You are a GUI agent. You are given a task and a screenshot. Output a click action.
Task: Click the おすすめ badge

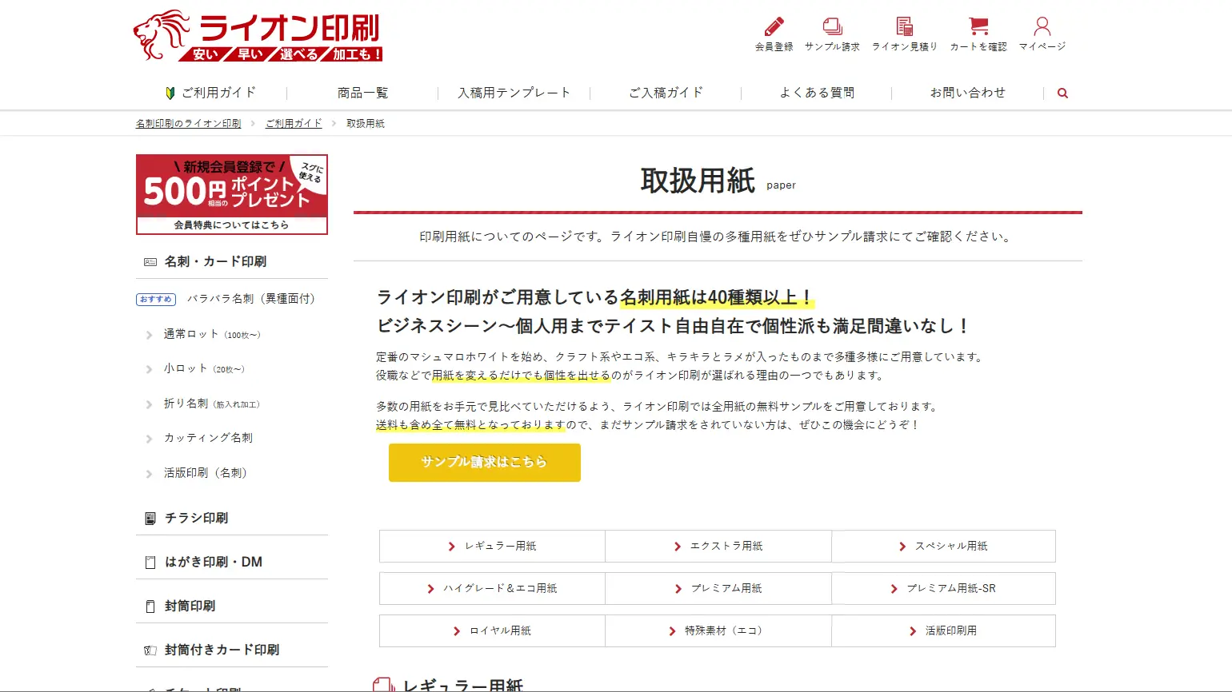click(155, 300)
